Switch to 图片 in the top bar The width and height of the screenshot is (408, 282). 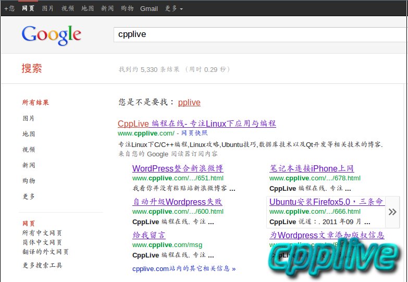click(48, 8)
